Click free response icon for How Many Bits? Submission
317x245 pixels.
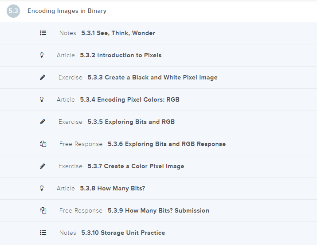43,210
